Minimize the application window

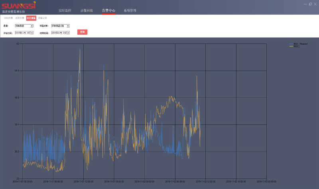click(x=305, y=4)
